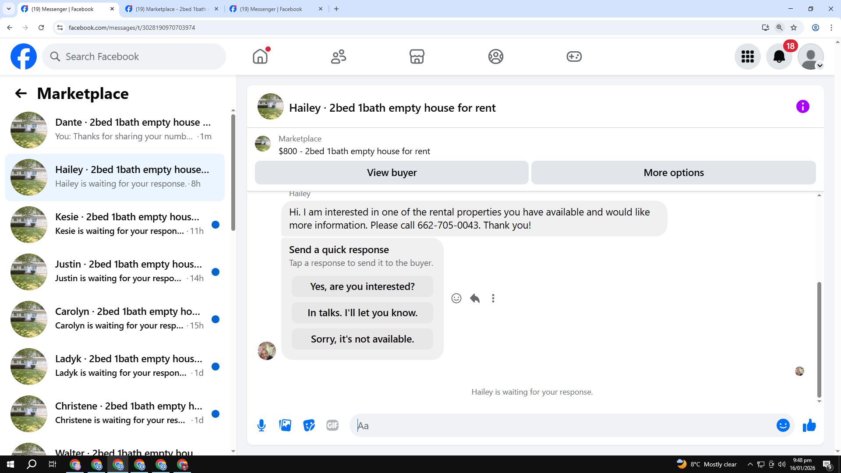This screenshot has width=841, height=473.
Task: Click the voice clip microphone icon
Action: 261,425
